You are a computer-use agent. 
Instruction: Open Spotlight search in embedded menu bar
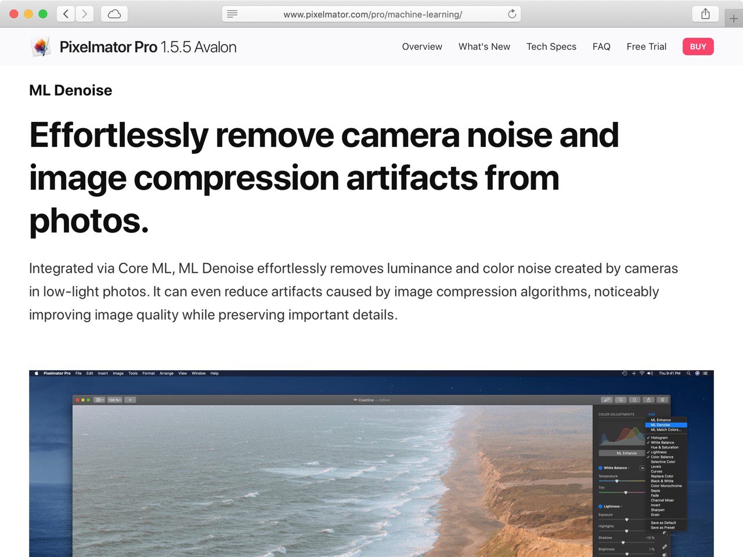click(688, 374)
